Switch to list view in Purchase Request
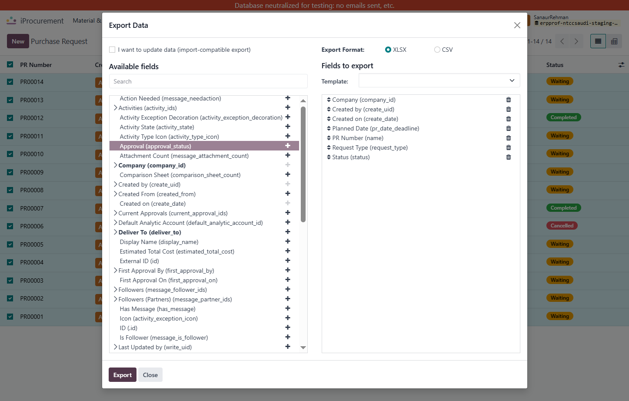 click(598, 41)
